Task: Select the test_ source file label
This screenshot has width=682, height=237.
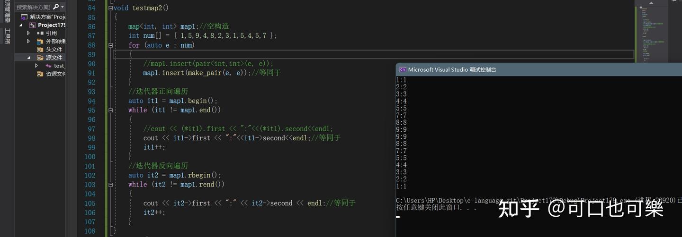Action: coord(60,66)
